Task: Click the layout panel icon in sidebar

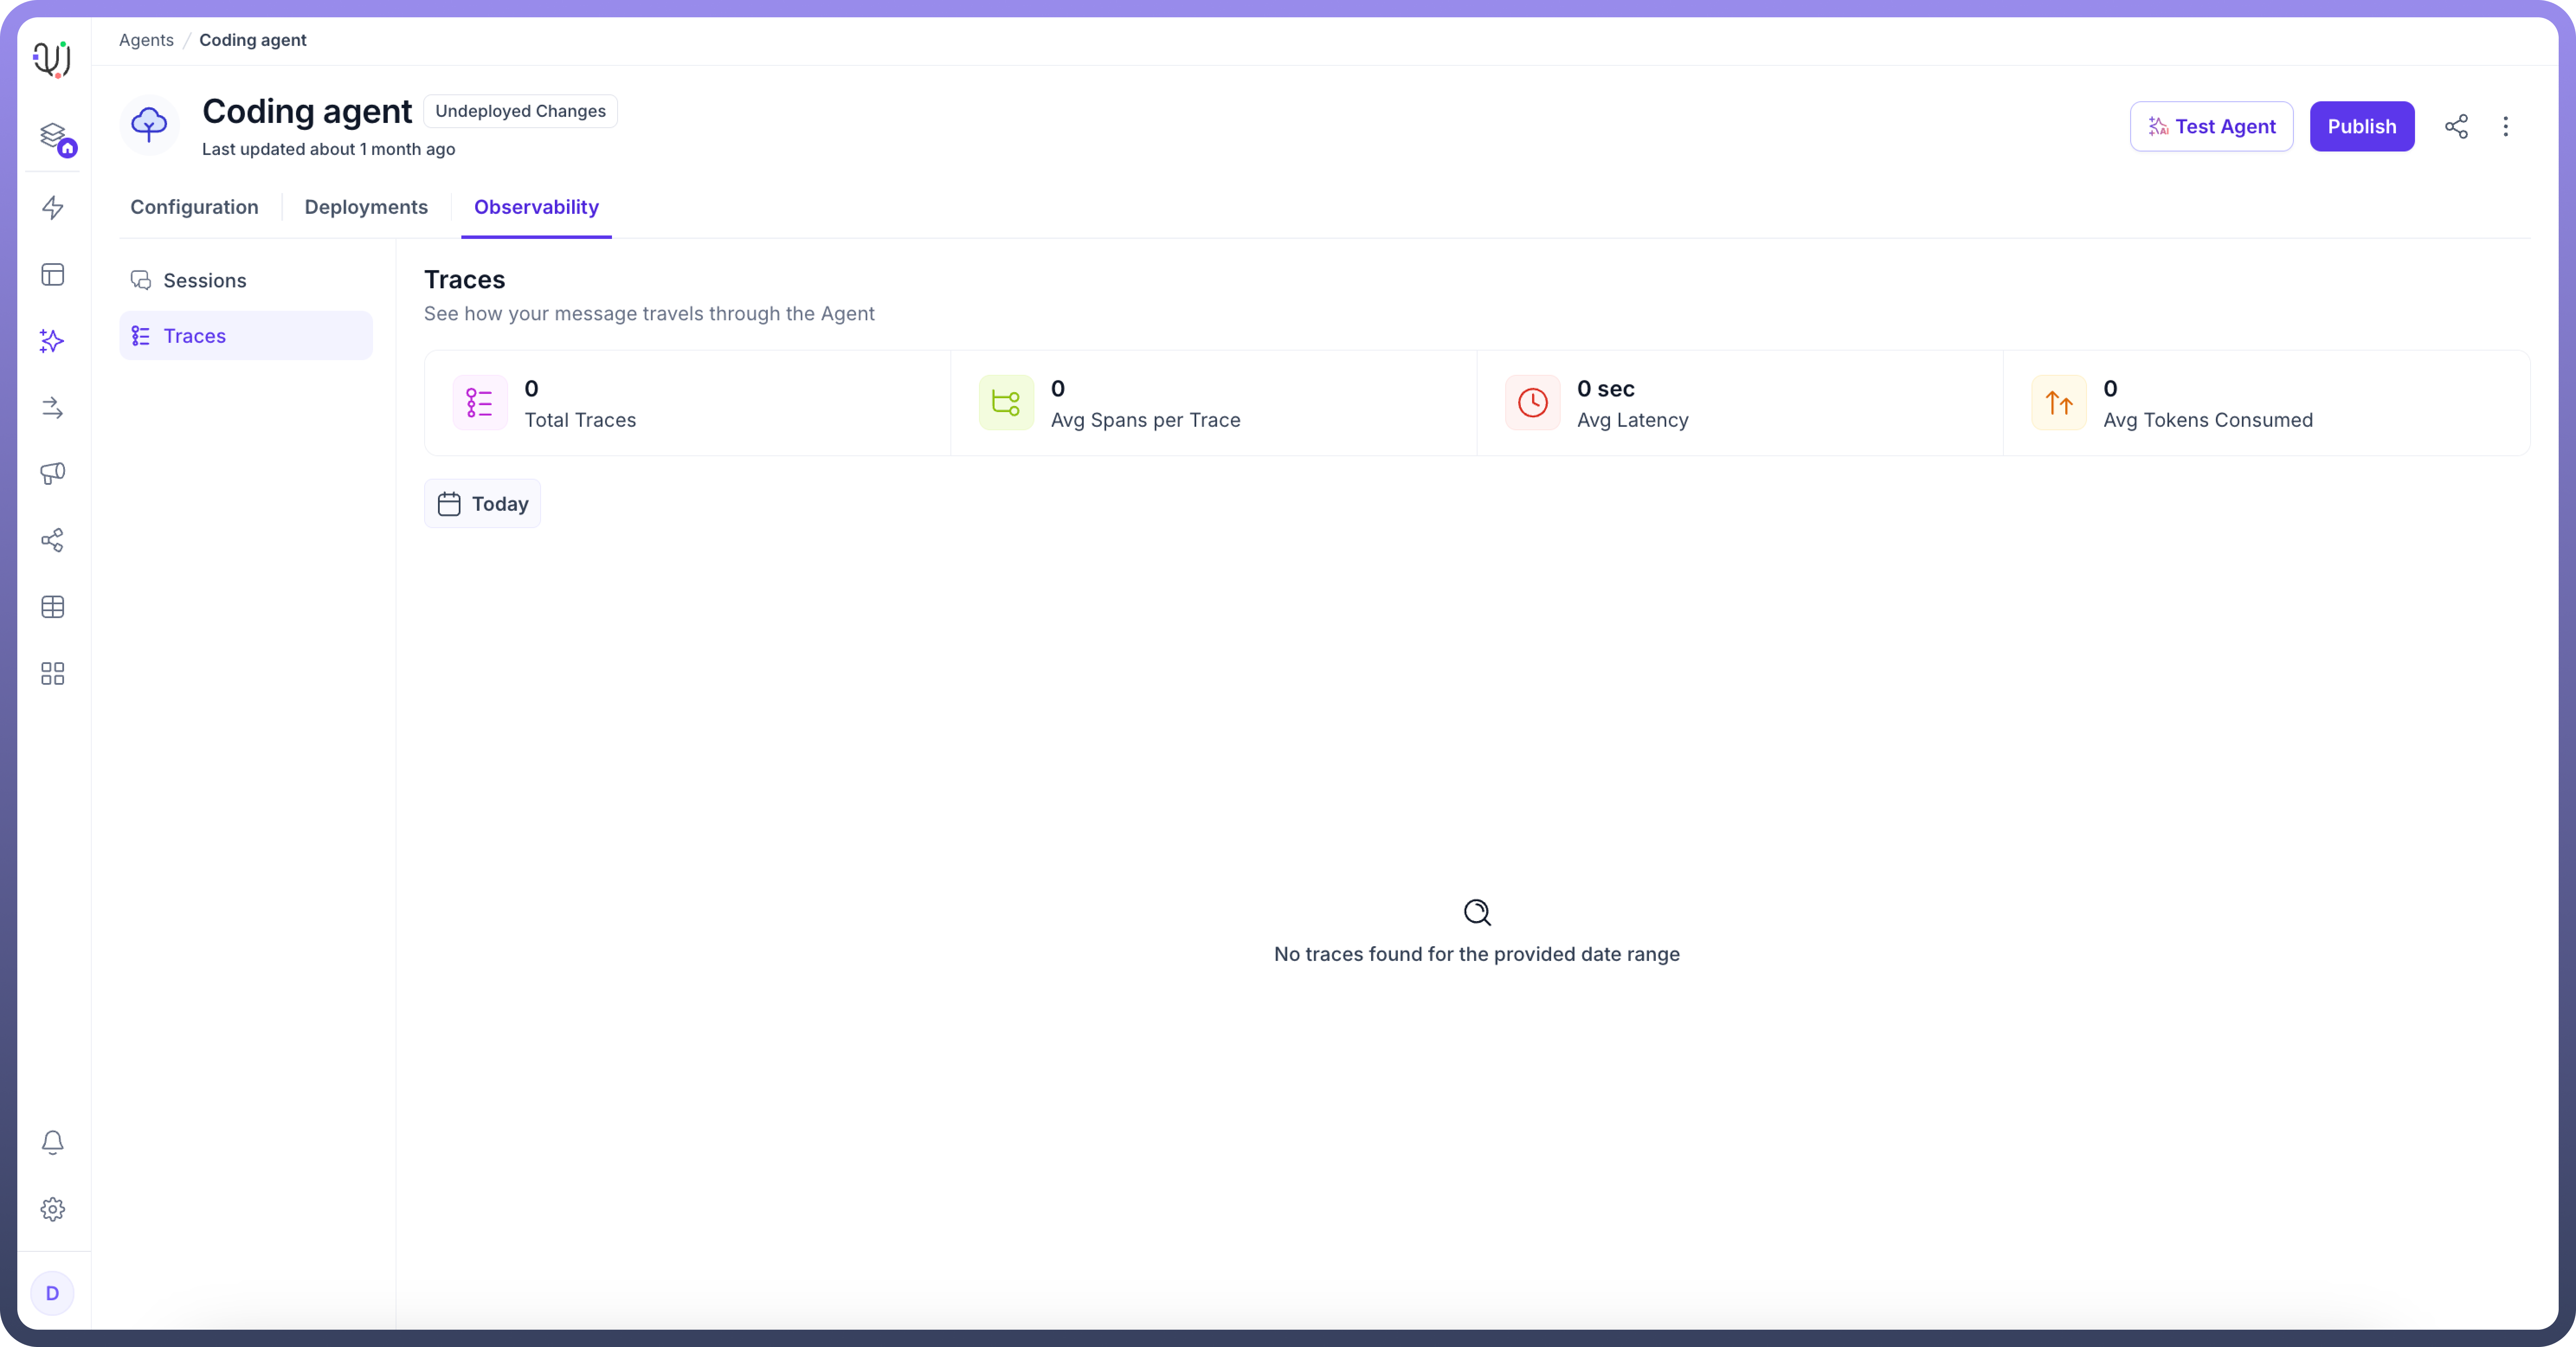Action: 53,274
